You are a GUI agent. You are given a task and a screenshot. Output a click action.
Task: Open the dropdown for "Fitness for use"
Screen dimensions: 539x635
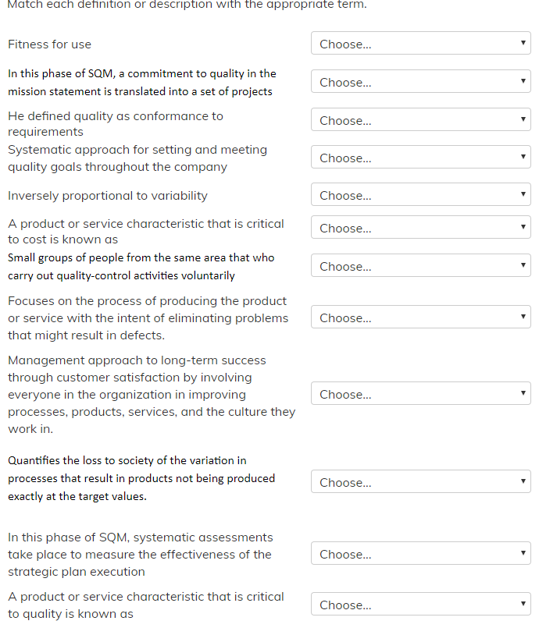pos(420,44)
